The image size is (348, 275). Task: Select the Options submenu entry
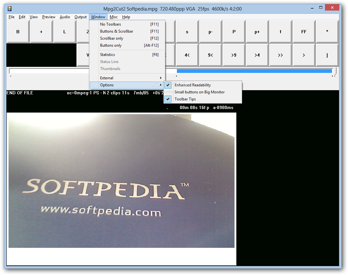(127, 85)
